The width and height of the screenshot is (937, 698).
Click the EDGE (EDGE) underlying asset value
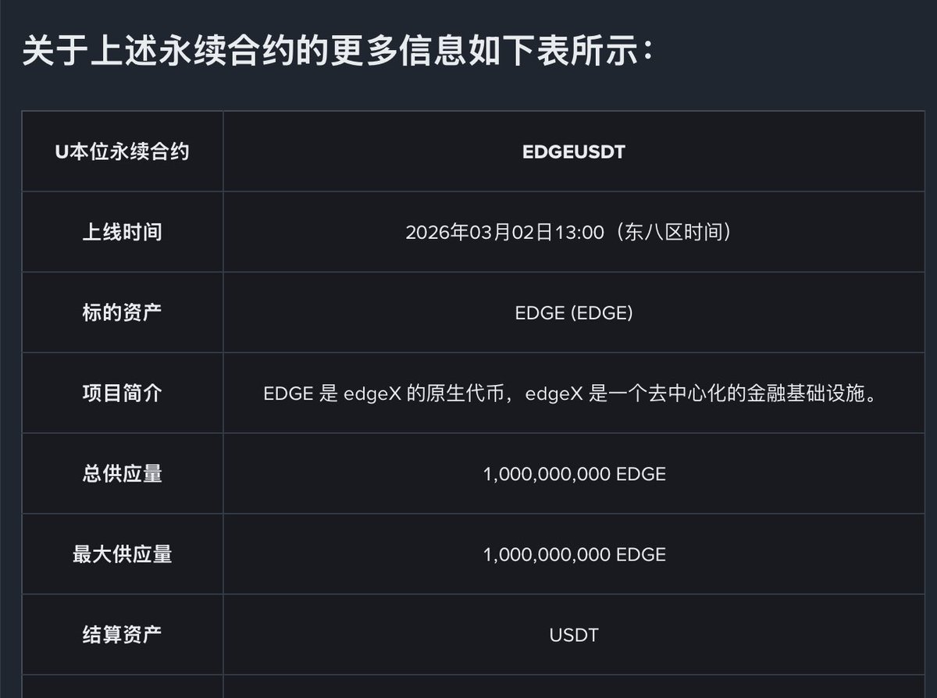click(x=573, y=313)
